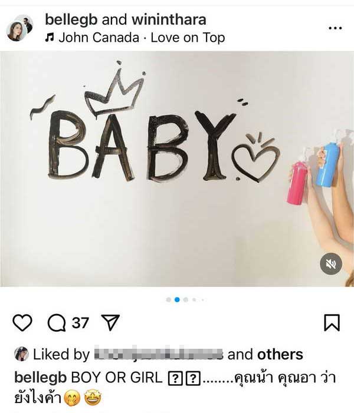Unmute the video with the speaker icon

(331, 264)
